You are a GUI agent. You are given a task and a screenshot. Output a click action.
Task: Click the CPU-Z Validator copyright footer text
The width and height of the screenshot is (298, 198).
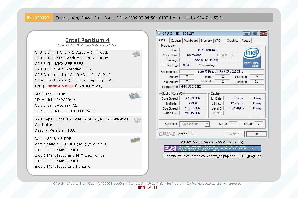point(149,184)
